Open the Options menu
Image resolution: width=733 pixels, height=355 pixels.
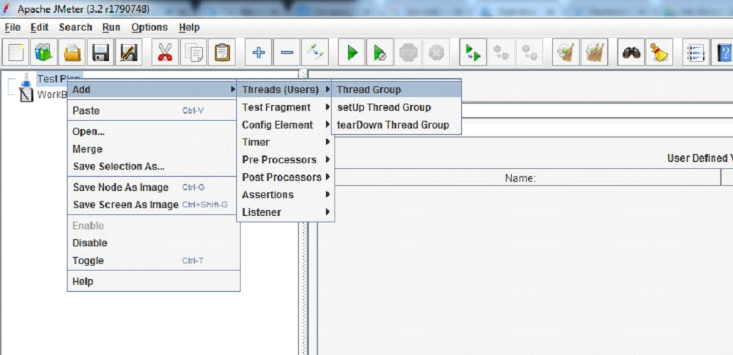pos(149,28)
